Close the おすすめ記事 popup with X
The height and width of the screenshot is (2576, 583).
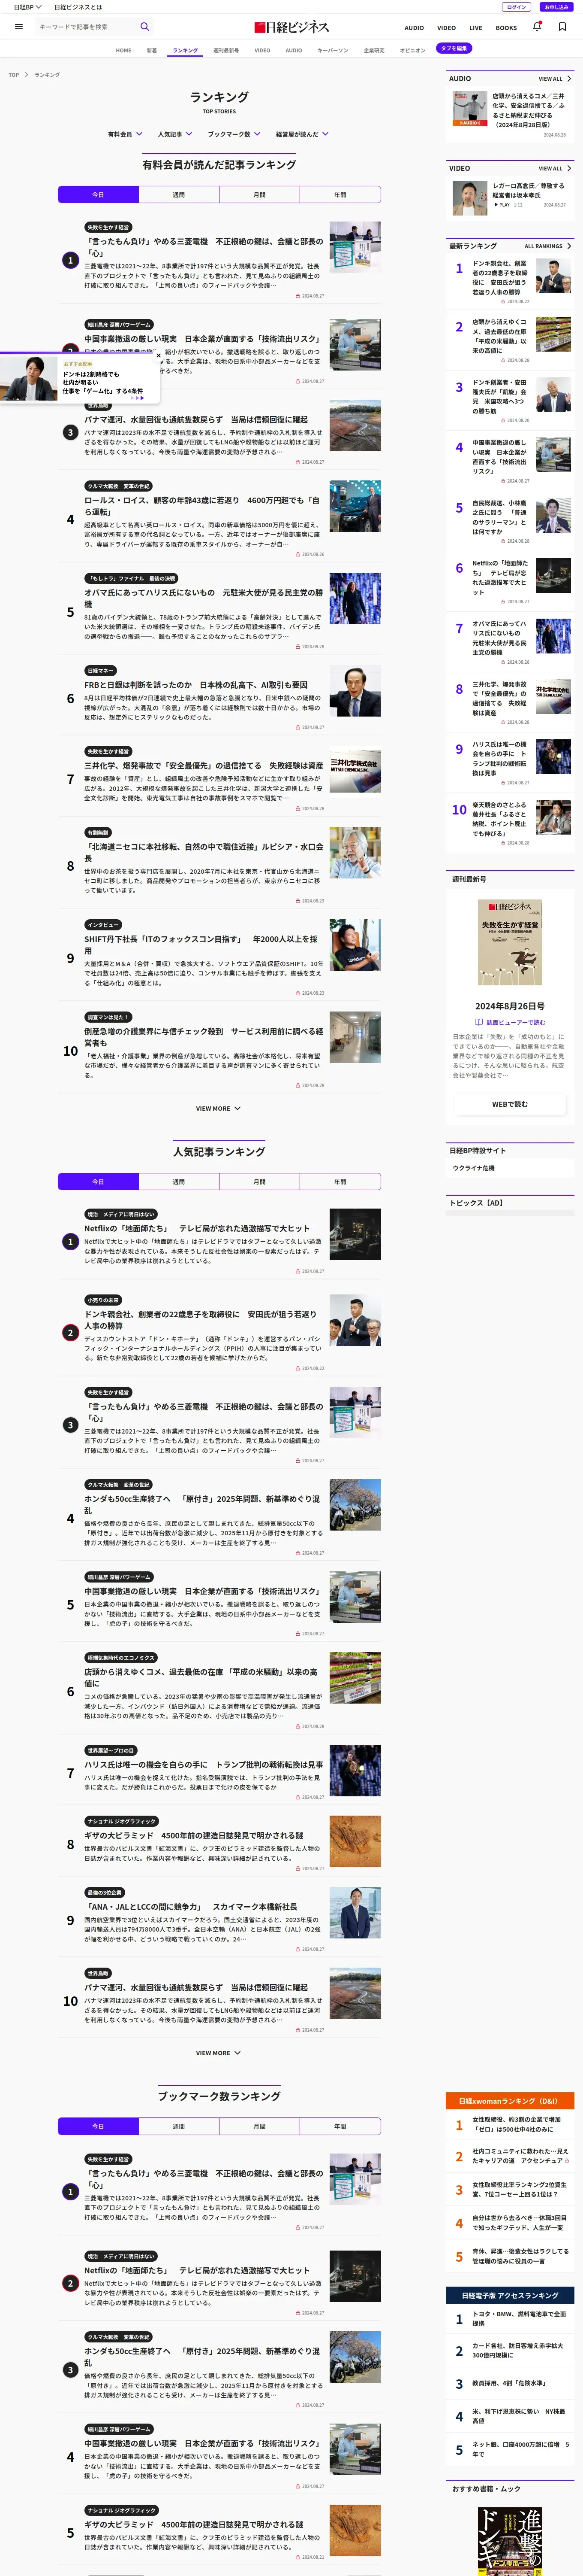(x=158, y=355)
